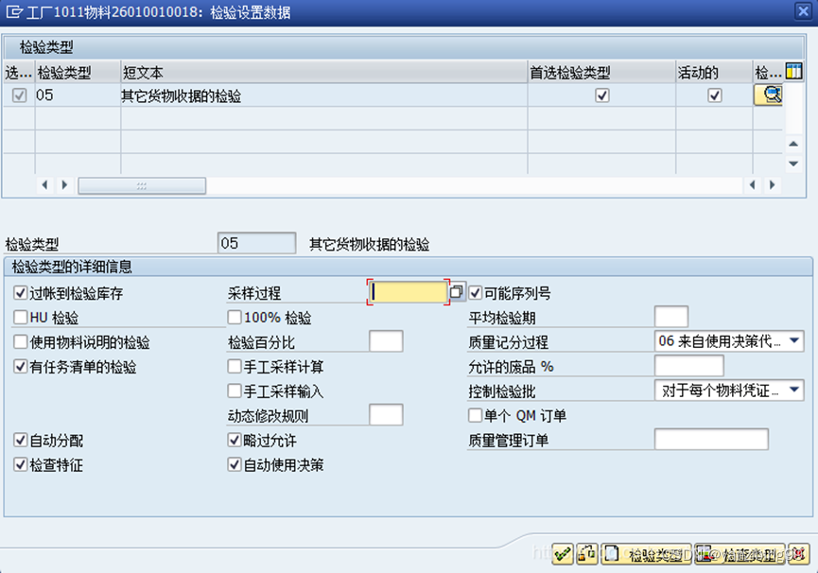Click the dialog title bar menu icon

click(x=13, y=11)
